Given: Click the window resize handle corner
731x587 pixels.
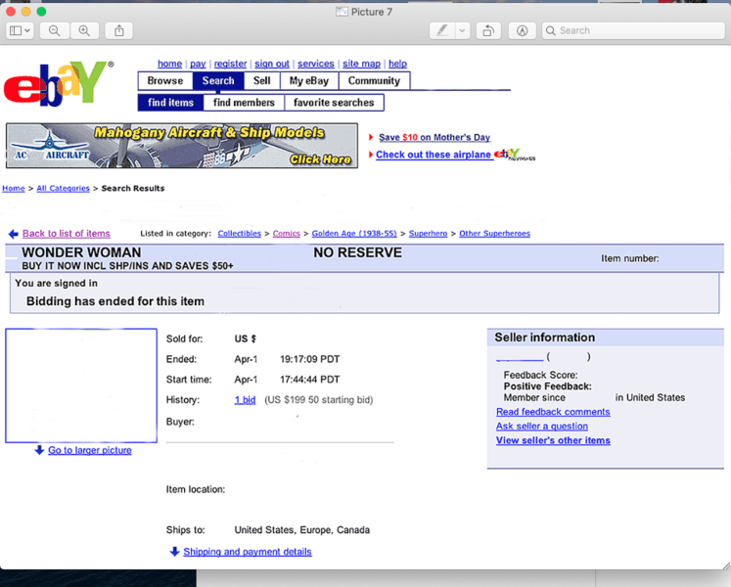Looking at the screenshot, I should click(x=726, y=566).
